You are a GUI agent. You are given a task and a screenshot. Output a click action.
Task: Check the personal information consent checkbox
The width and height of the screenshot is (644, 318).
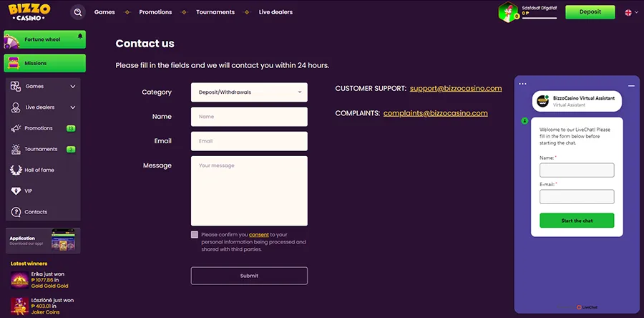(x=194, y=235)
